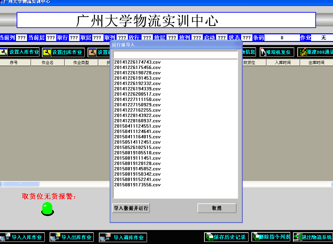Image resolution: width=333 pixels, height=244 pixels.
Task: Click the 作业 value field showing 无
Action: pos(322,38)
